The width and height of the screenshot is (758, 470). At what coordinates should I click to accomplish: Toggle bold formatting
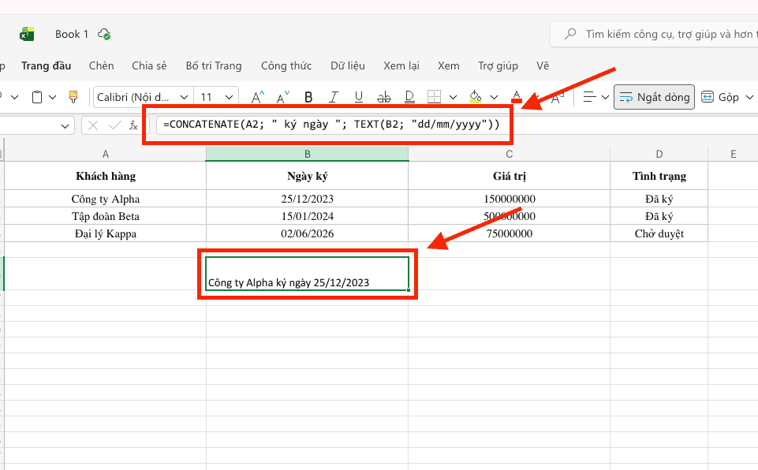[308, 97]
